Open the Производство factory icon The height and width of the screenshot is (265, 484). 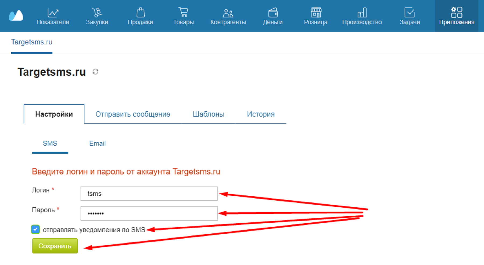(362, 13)
